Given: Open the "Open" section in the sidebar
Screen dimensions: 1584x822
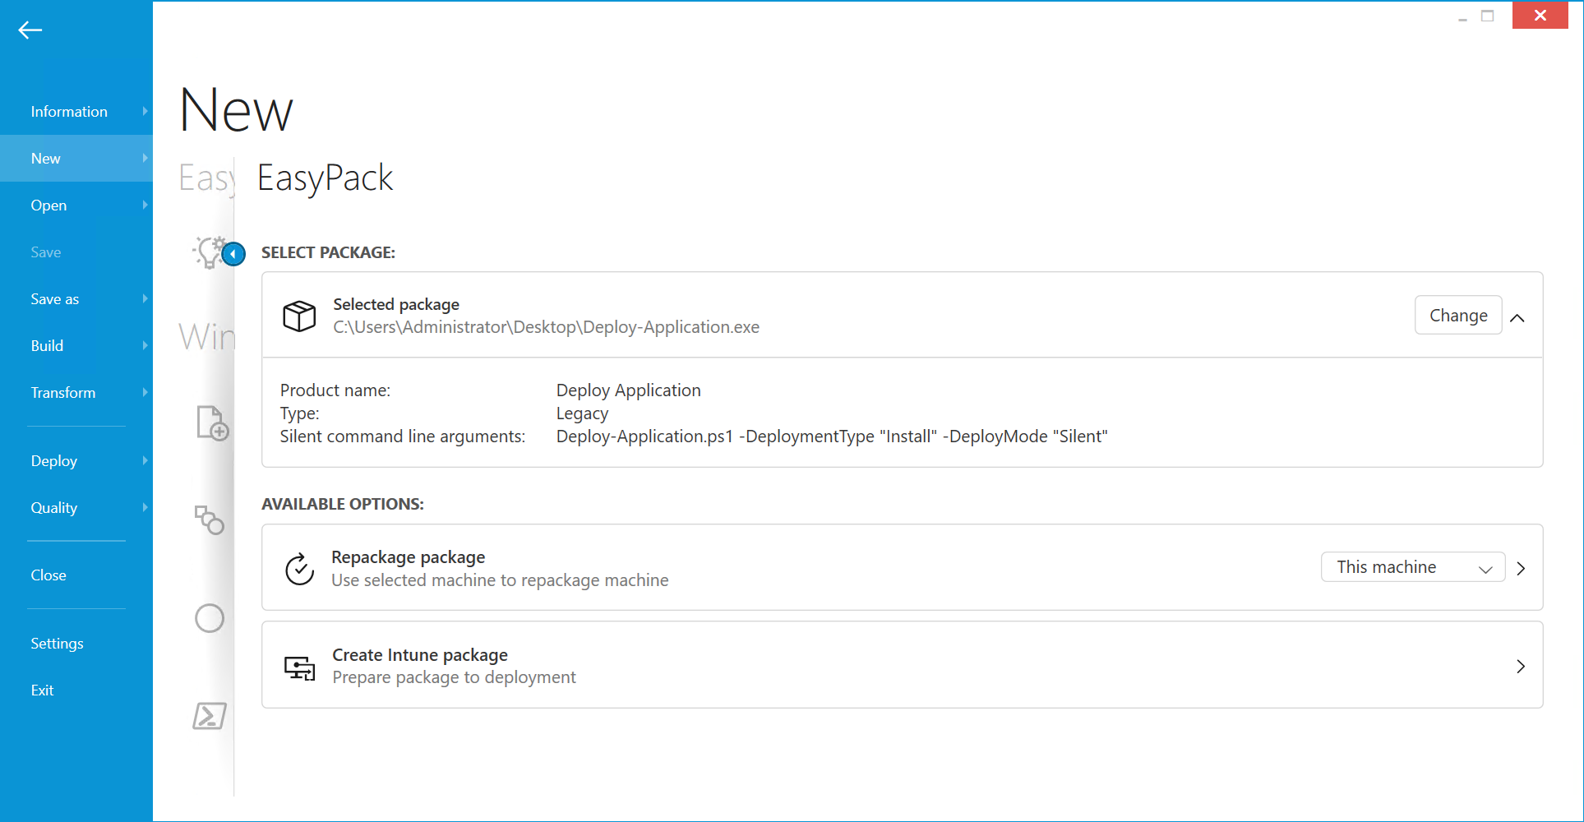Looking at the screenshot, I should [48, 205].
